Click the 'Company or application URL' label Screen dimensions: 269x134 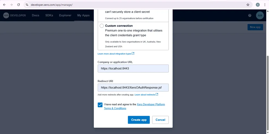pos(115,62)
